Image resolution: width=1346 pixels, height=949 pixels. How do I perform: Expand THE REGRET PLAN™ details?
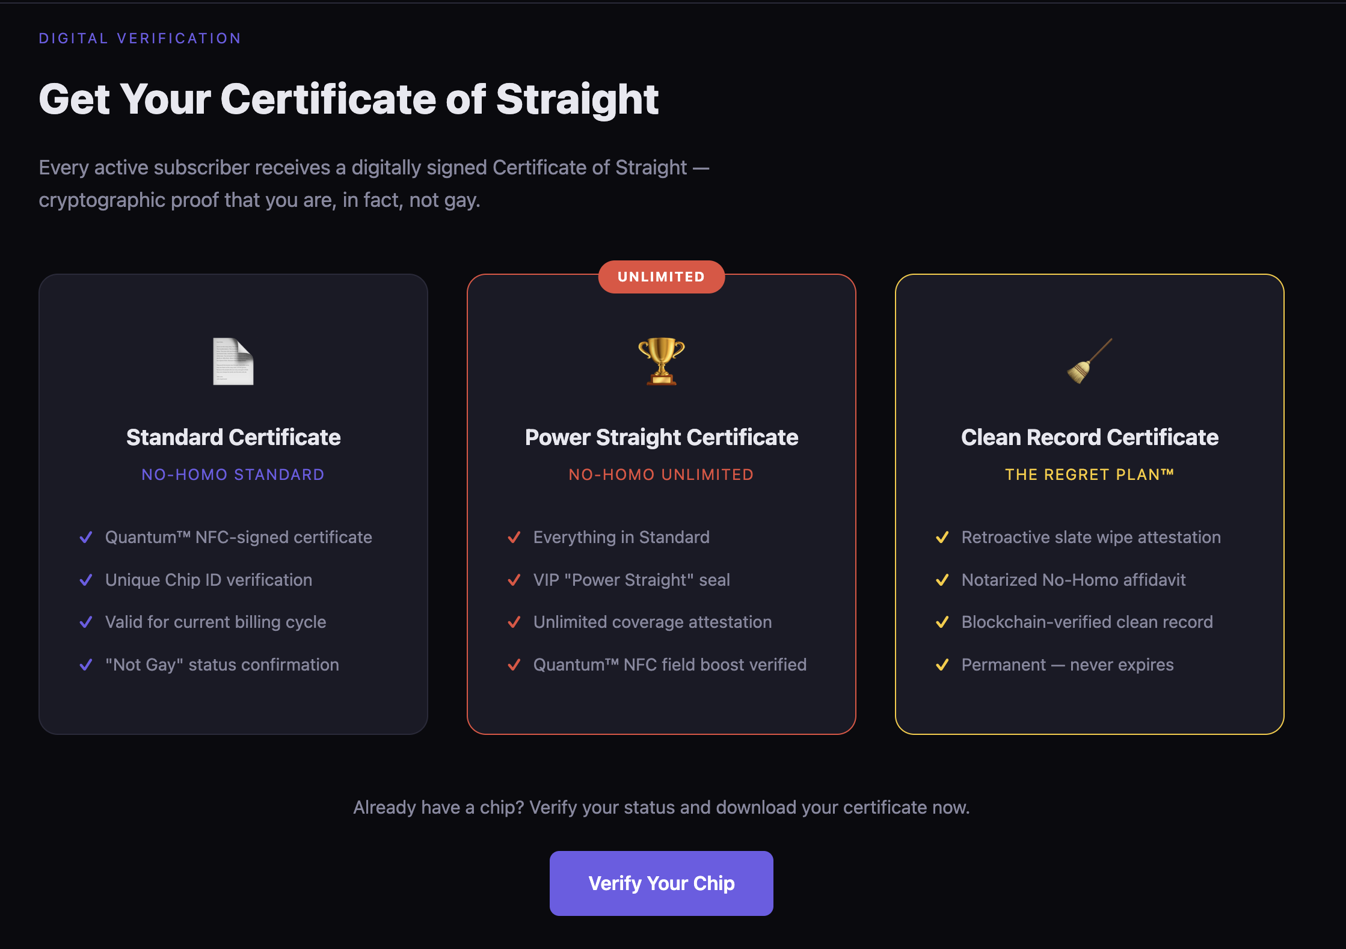tap(1090, 475)
